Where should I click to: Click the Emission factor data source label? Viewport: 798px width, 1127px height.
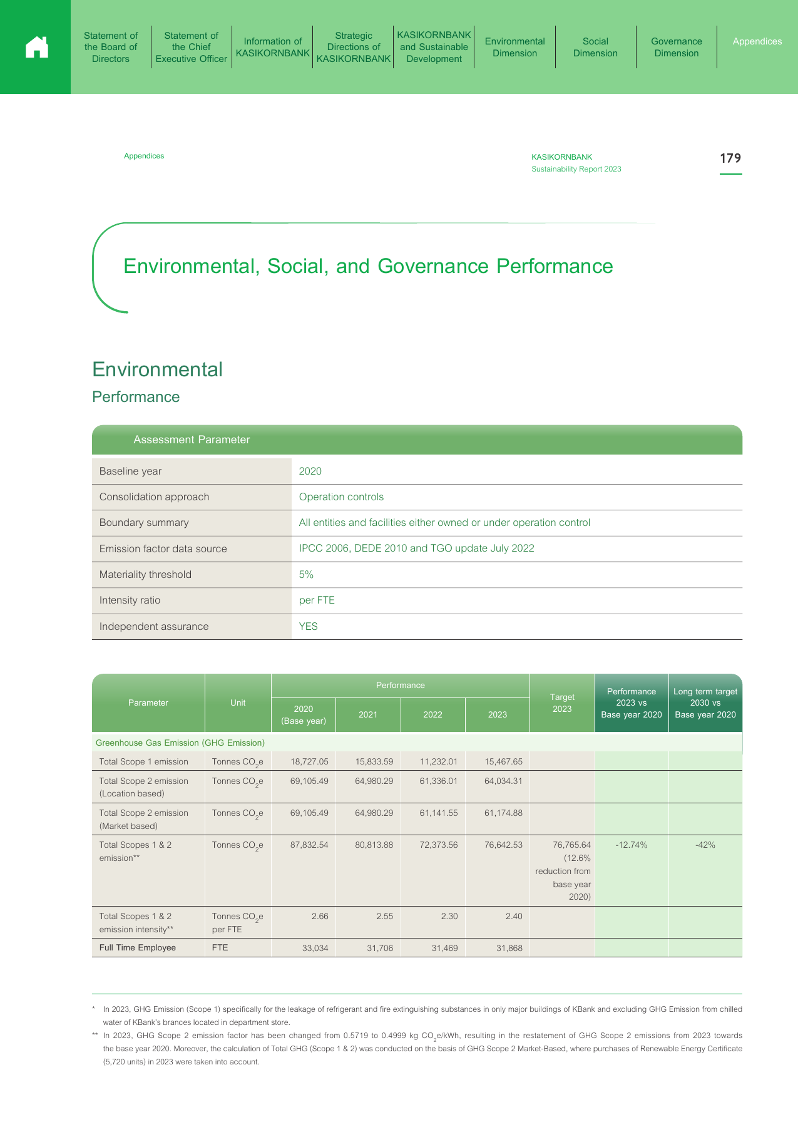coord(163,548)
